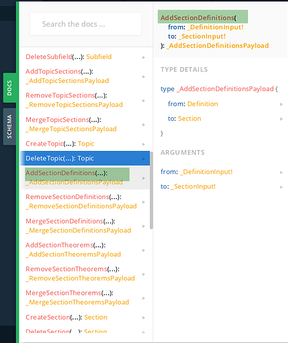Select RemoveTopicSections mutation entry
Screen dimensions: 288x343
[x=60, y=95]
